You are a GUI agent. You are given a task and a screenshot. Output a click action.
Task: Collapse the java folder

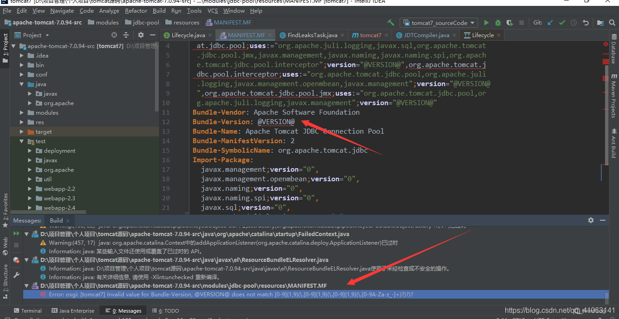[x=21, y=84]
